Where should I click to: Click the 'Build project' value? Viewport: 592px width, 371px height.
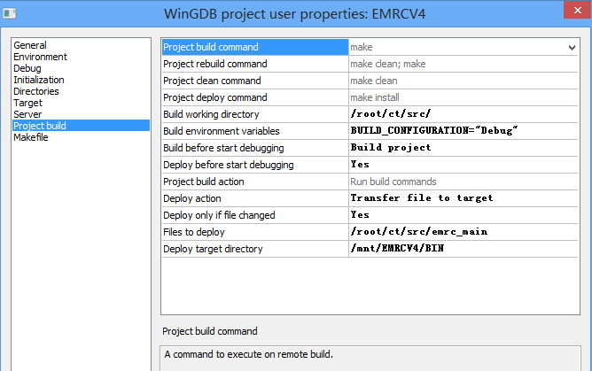tap(463, 148)
